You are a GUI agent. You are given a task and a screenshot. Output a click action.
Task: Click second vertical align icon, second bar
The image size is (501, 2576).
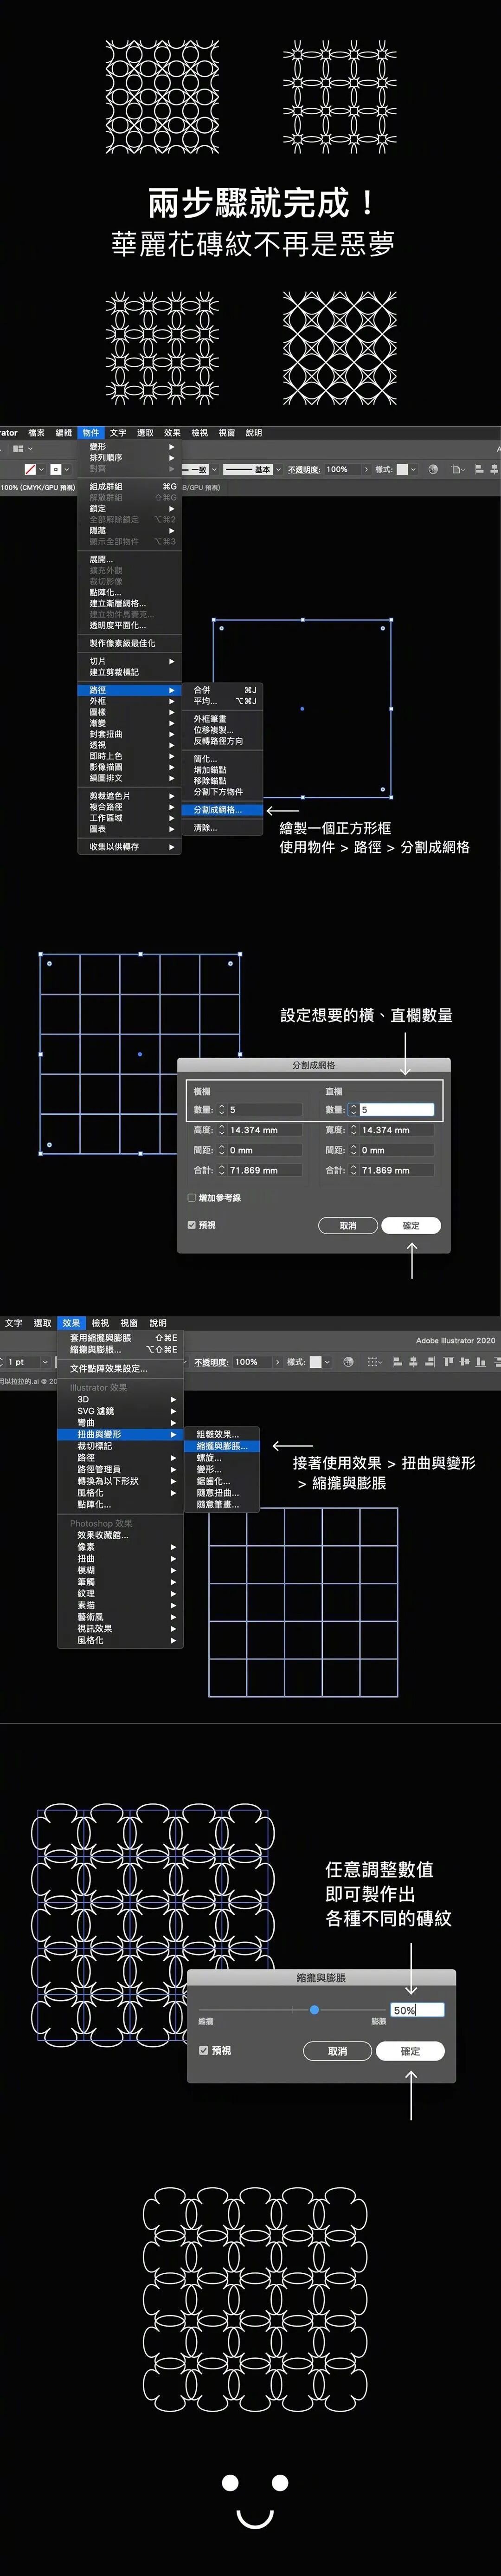point(464,1362)
